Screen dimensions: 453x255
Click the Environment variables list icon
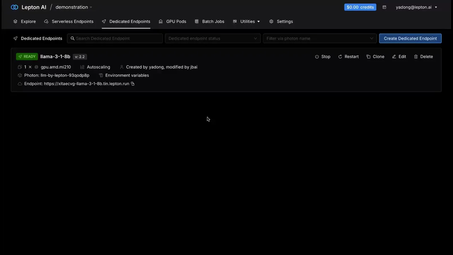101,75
